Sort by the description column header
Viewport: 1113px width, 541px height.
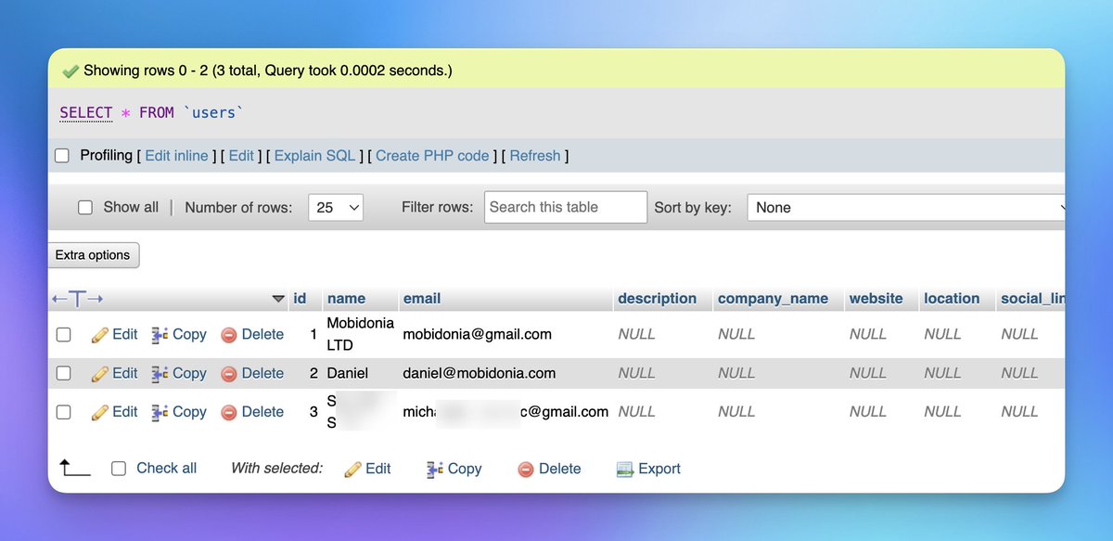pos(658,299)
